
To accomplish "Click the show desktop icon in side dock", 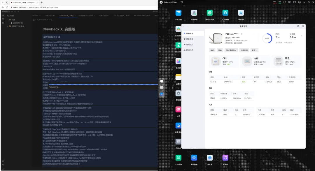I will (x=162, y=81).
